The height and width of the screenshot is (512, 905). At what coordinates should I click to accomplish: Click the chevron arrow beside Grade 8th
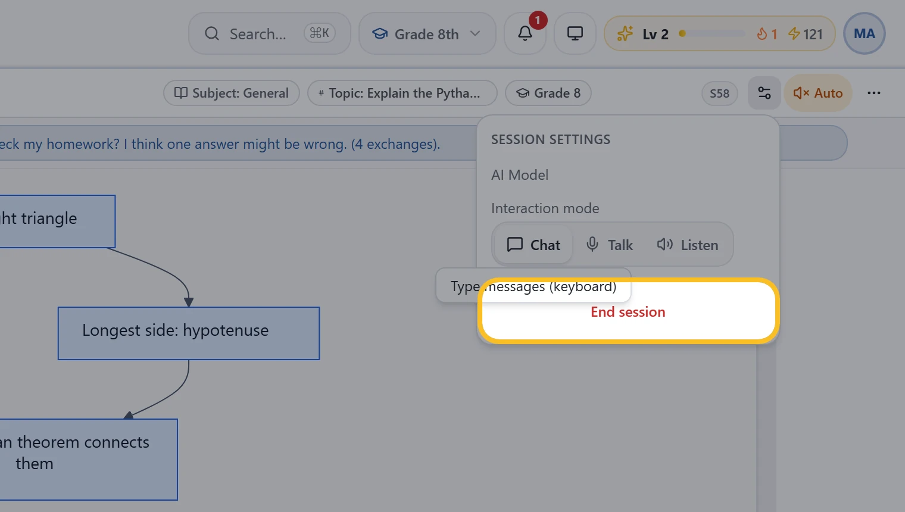(x=475, y=33)
